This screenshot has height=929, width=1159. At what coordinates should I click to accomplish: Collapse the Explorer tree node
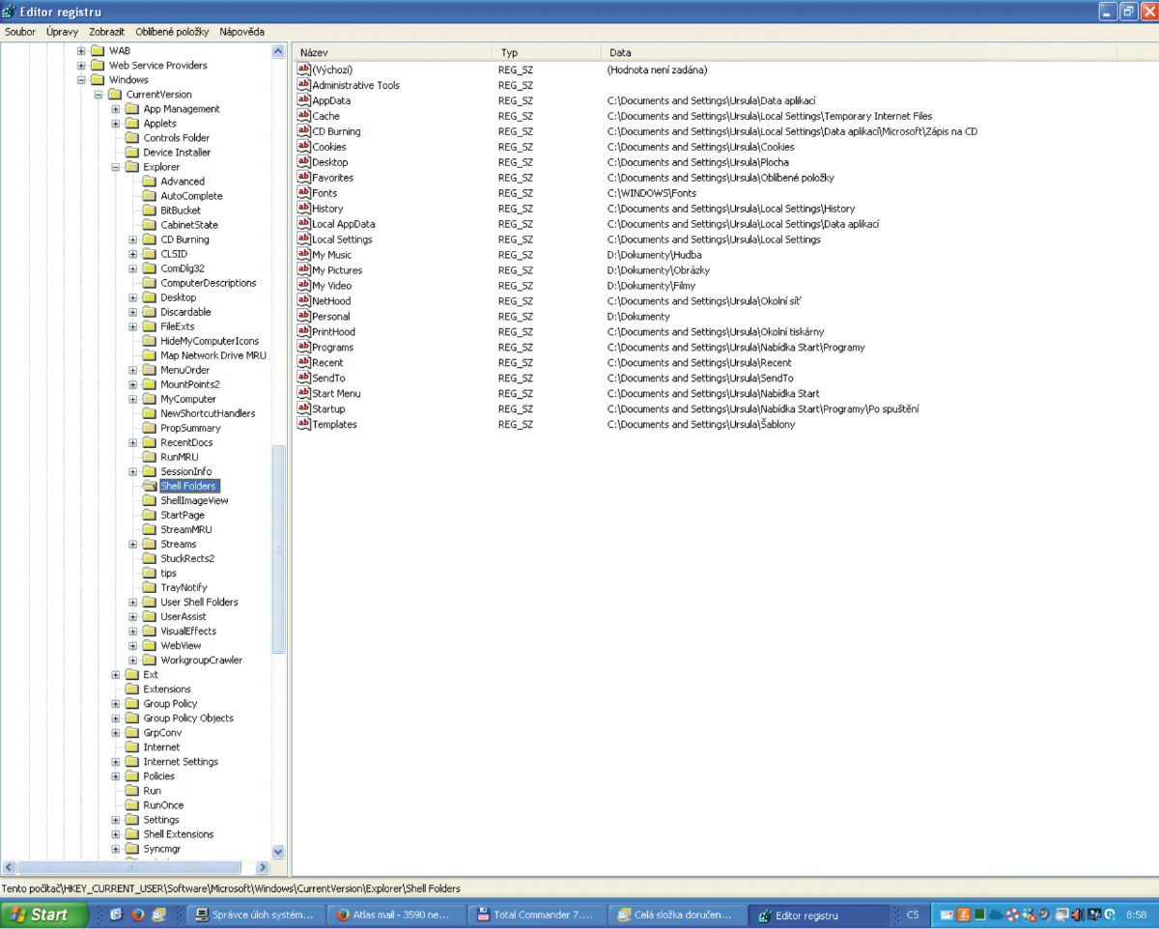point(116,167)
